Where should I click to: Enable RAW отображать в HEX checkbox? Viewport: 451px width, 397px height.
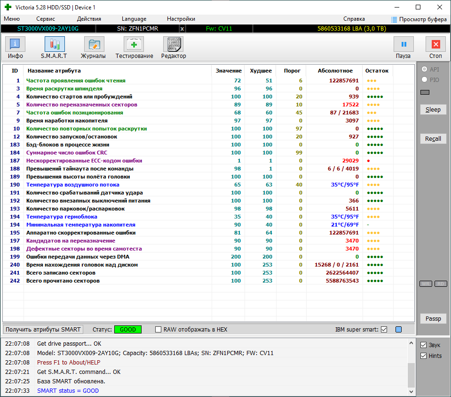[x=158, y=330]
